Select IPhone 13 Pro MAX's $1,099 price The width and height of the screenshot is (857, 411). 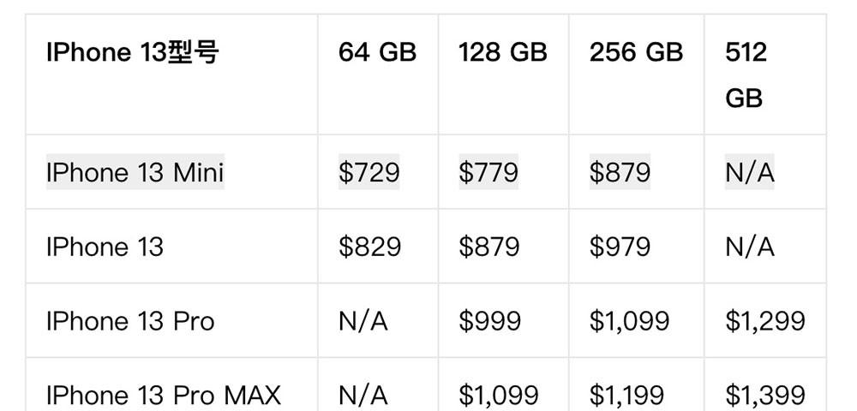tap(499, 396)
